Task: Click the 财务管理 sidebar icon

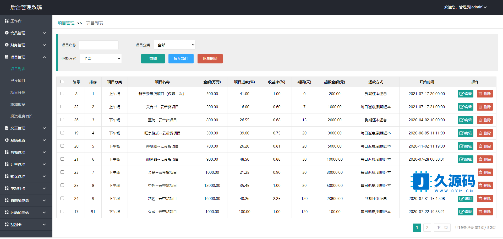Action: (x=7, y=45)
